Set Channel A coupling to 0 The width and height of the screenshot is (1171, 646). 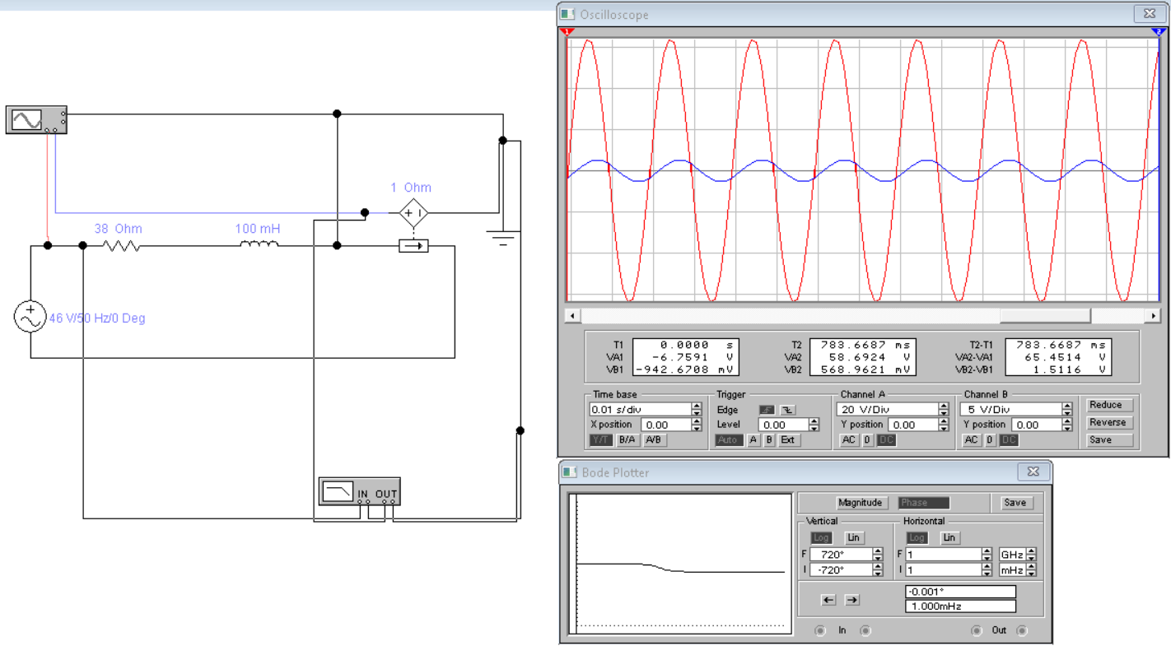(x=868, y=440)
